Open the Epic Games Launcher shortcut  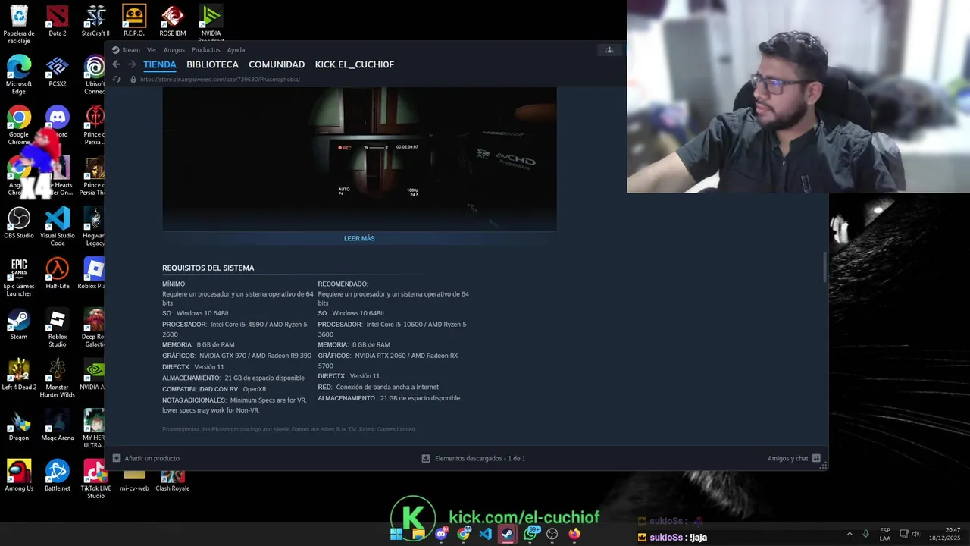tap(19, 278)
